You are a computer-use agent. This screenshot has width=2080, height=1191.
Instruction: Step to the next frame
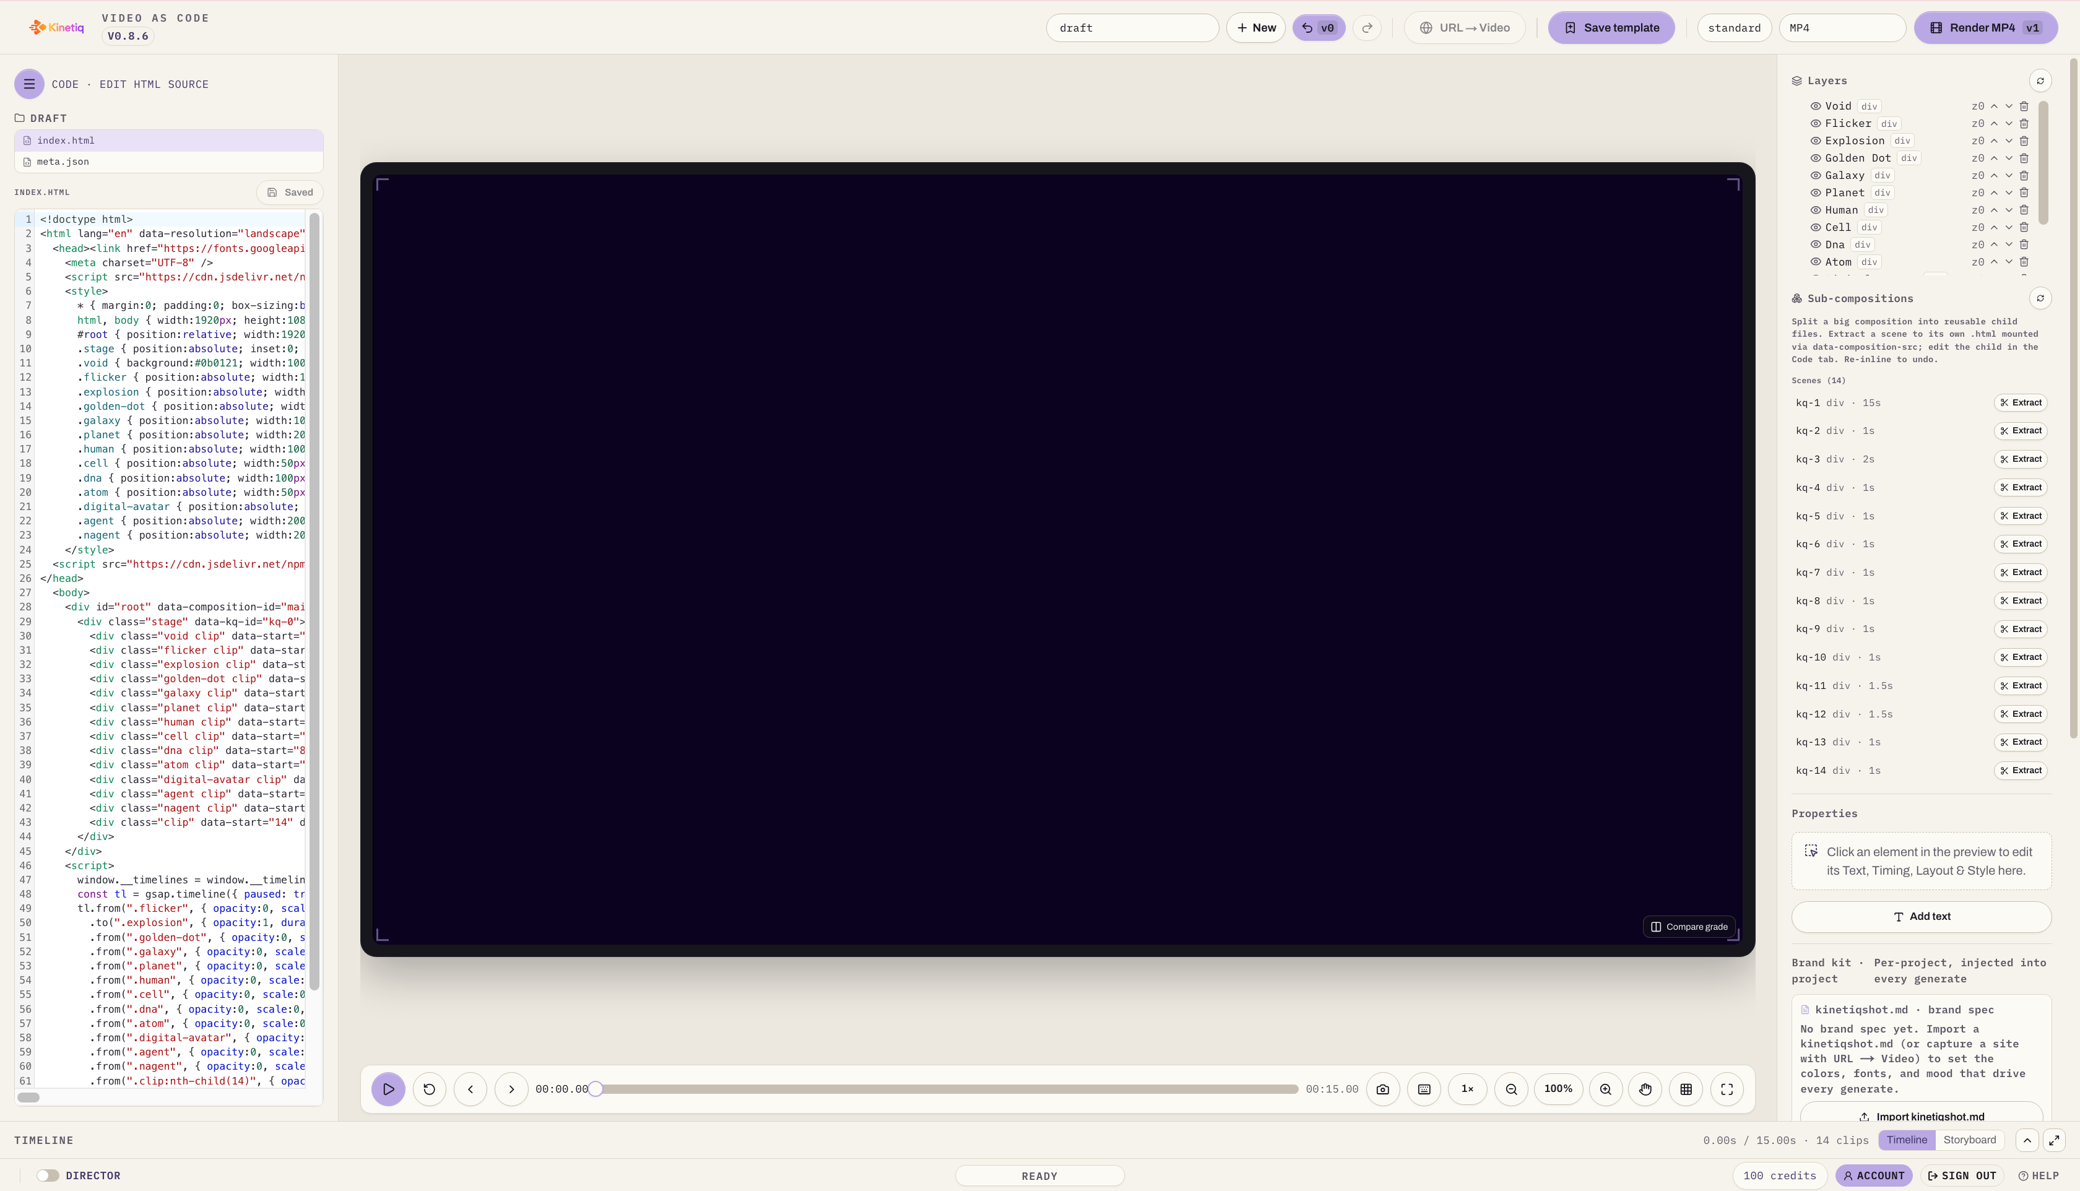click(x=511, y=1089)
